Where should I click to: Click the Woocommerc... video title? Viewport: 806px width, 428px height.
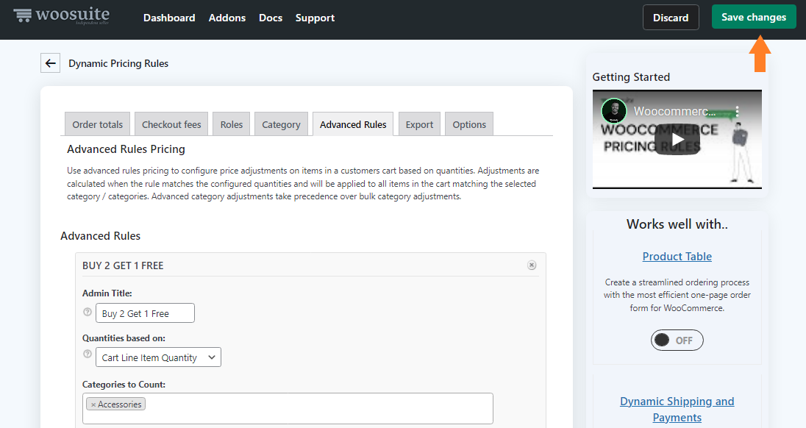pos(674,111)
